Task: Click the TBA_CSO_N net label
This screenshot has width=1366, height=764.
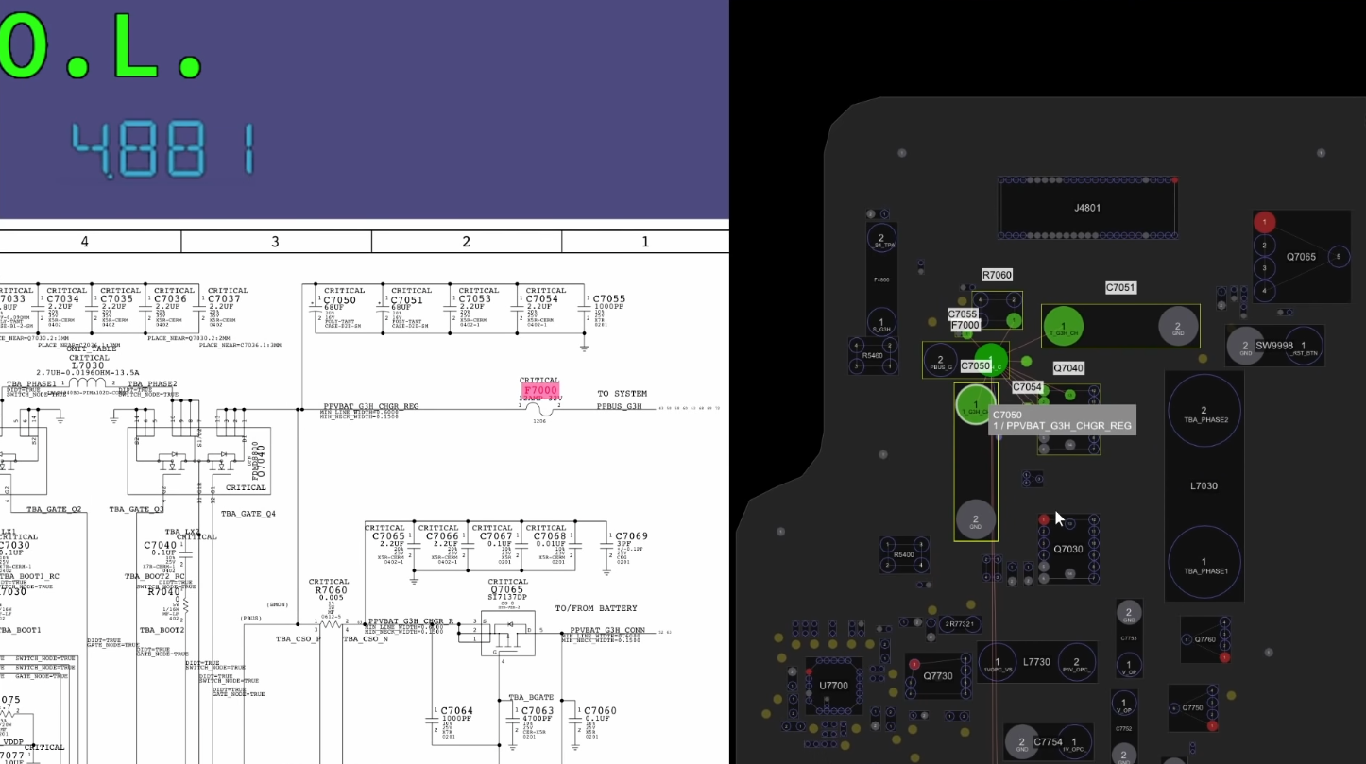Action: pos(365,639)
